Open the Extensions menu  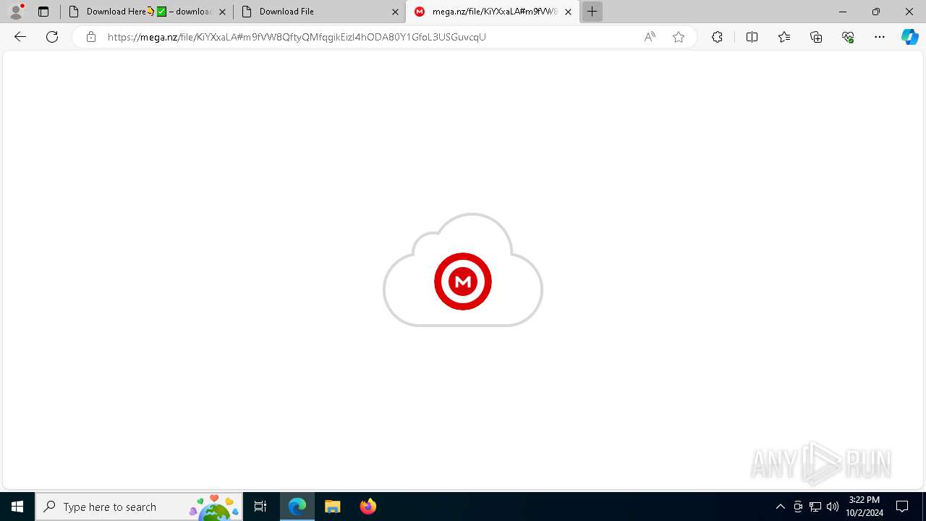(717, 37)
